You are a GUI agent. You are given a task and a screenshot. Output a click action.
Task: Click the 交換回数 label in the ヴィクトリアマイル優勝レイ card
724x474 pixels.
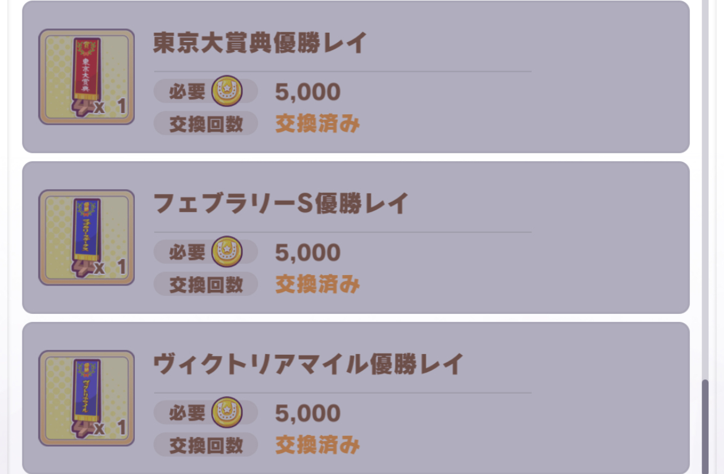point(205,445)
